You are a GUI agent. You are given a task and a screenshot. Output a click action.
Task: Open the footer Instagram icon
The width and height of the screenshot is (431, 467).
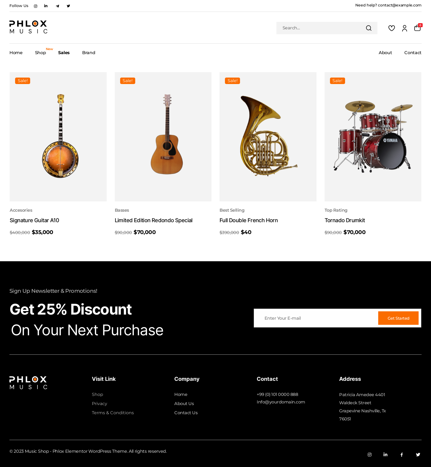pyautogui.click(x=370, y=455)
